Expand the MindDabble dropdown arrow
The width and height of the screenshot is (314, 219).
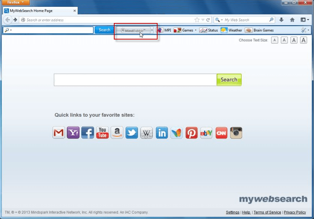coord(152,30)
